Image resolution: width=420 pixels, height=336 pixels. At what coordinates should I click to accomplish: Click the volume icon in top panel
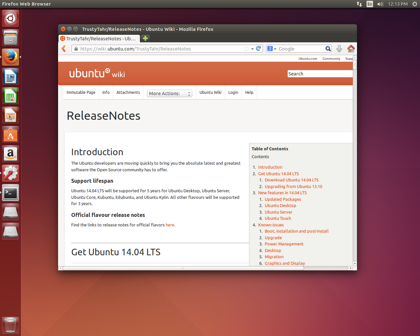click(x=380, y=4)
